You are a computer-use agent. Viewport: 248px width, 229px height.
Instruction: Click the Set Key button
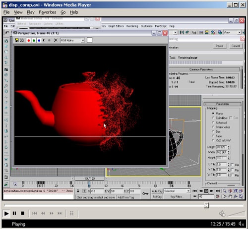(157, 197)
